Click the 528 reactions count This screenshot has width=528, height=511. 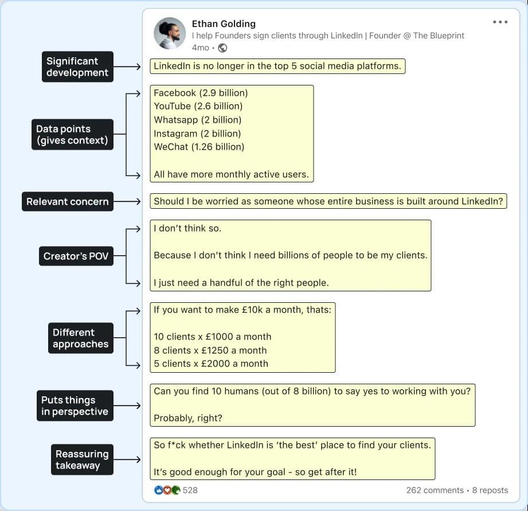[x=190, y=490]
